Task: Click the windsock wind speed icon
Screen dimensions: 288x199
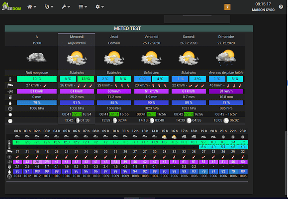Action: (x=10, y=85)
